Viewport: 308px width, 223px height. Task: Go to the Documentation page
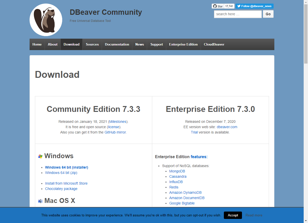117,44
